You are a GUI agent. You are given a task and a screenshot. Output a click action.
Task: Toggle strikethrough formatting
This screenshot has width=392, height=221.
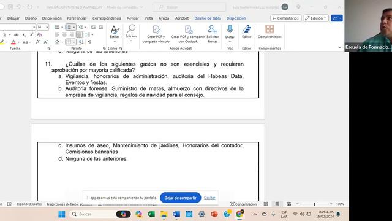17,34
